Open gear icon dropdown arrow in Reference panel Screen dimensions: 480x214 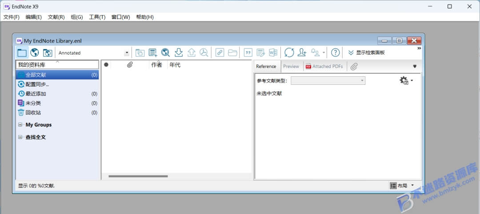[412, 80]
